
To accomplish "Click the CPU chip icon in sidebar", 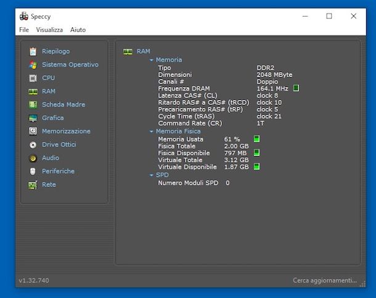I will (33, 78).
